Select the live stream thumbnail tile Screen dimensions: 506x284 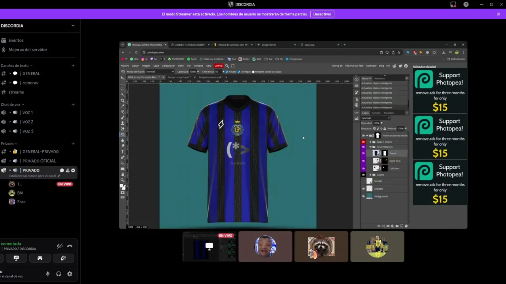coord(209,247)
